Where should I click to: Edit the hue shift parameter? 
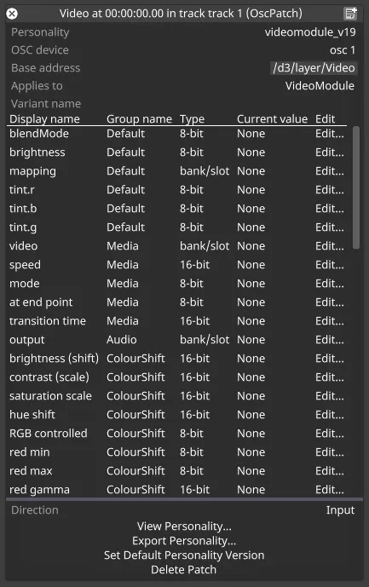329,414
